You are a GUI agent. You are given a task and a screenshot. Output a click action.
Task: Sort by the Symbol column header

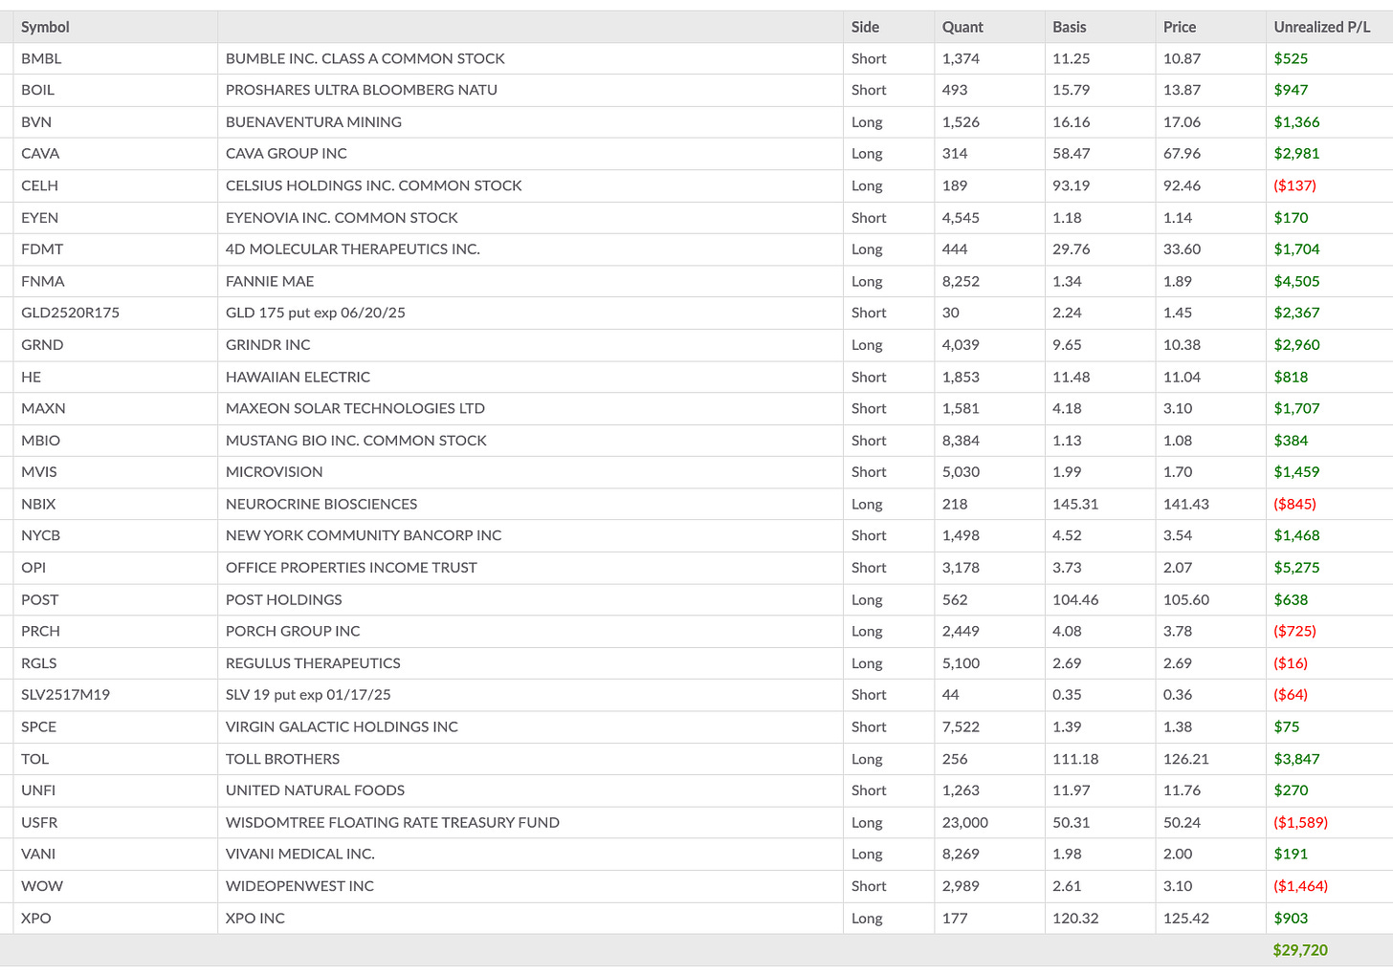[x=45, y=27]
